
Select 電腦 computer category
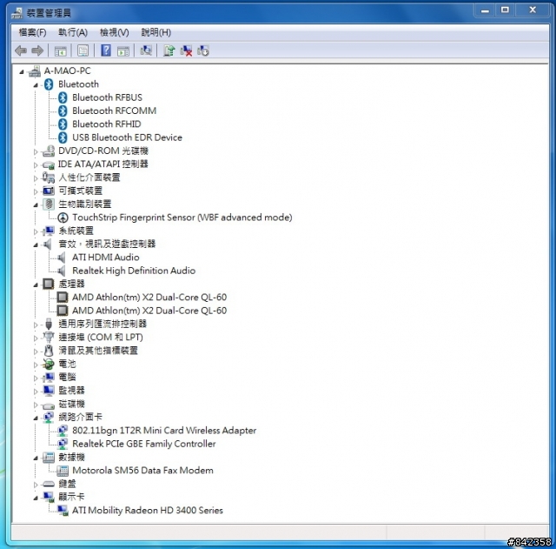point(67,377)
